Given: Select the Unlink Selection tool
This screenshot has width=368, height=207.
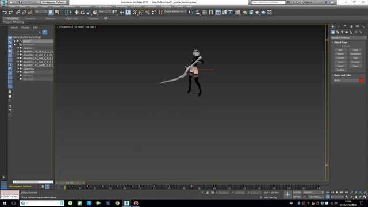Looking at the screenshot, I should click(24, 13).
